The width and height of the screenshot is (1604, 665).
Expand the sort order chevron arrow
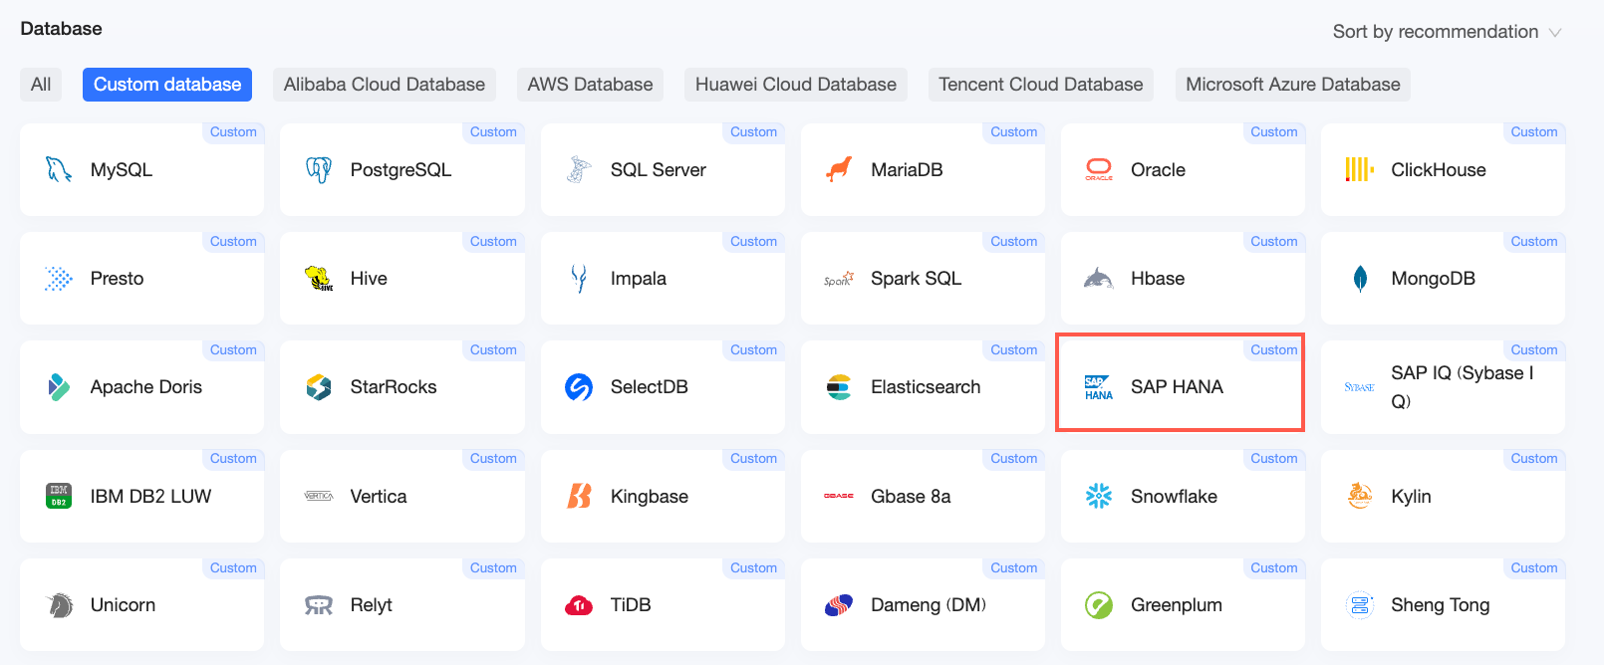click(1554, 33)
